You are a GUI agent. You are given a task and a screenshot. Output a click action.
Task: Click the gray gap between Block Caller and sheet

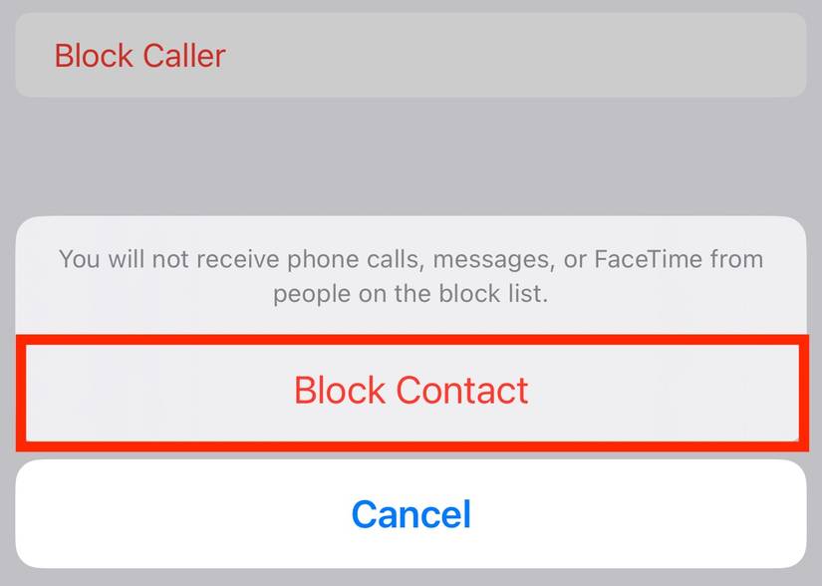[411, 157]
